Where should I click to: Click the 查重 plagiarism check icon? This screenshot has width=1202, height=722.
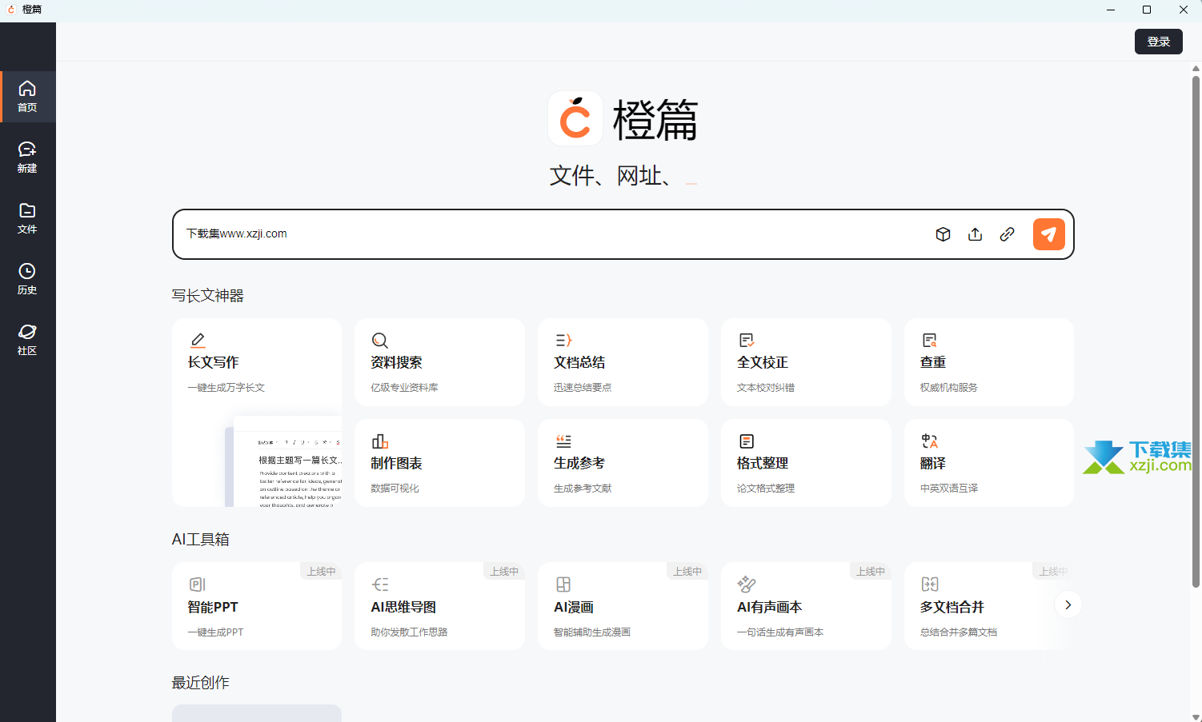click(929, 341)
